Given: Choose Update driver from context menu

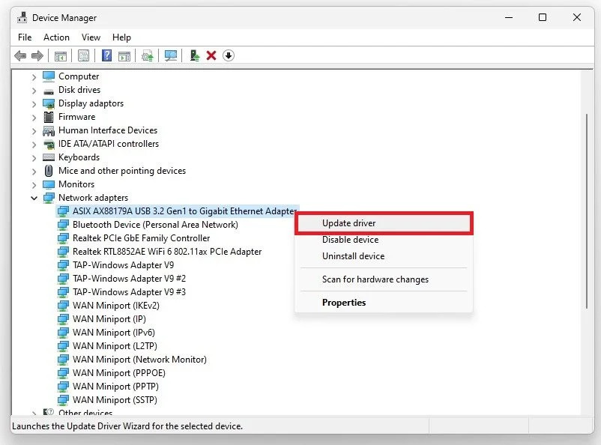Looking at the screenshot, I should (x=384, y=223).
